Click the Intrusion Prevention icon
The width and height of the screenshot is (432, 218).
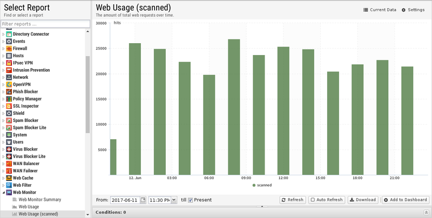[x=9, y=70]
